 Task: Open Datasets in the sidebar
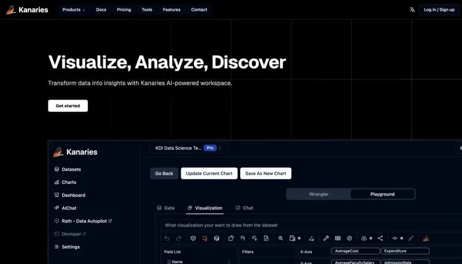(68, 169)
